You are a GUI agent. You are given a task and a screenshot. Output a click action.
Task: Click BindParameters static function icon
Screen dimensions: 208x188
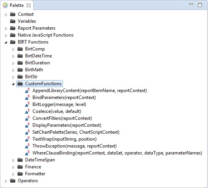click(27, 97)
